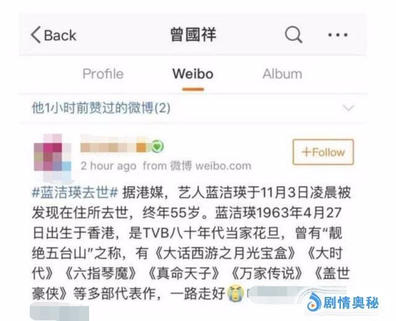Screen dimensions: 396x321
Task: Click the crying emoji in post
Action: coord(235,293)
